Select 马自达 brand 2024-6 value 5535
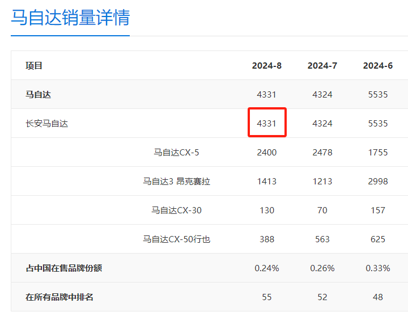408x316 pixels. 378,95
